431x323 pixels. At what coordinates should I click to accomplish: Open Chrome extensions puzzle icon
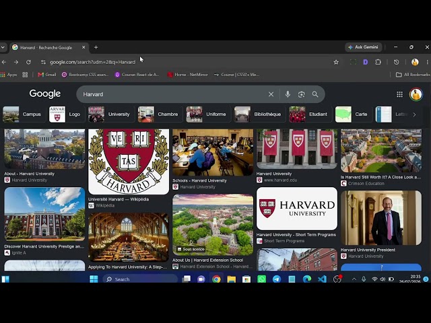tap(378, 62)
